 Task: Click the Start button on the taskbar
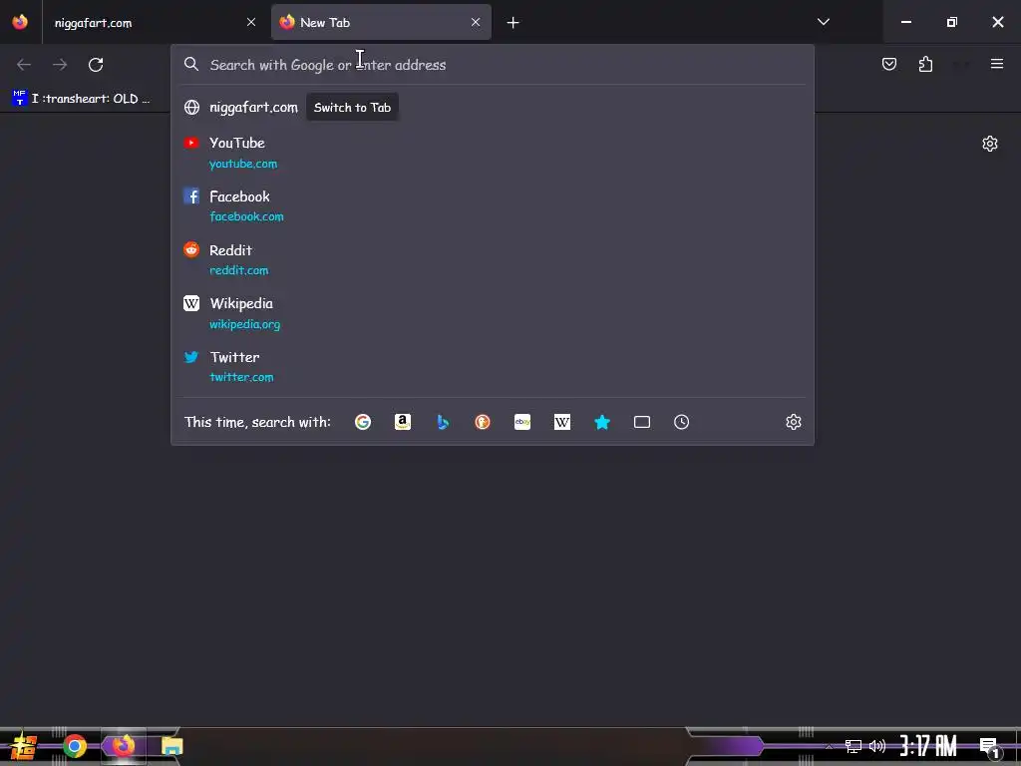[x=24, y=746]
